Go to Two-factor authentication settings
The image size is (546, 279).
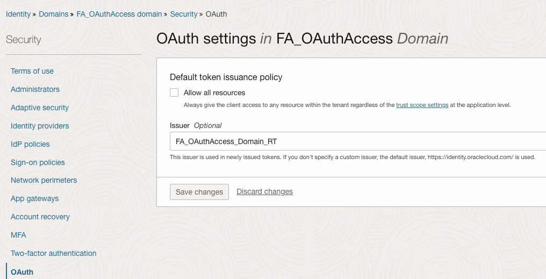(x=53, y=253)
